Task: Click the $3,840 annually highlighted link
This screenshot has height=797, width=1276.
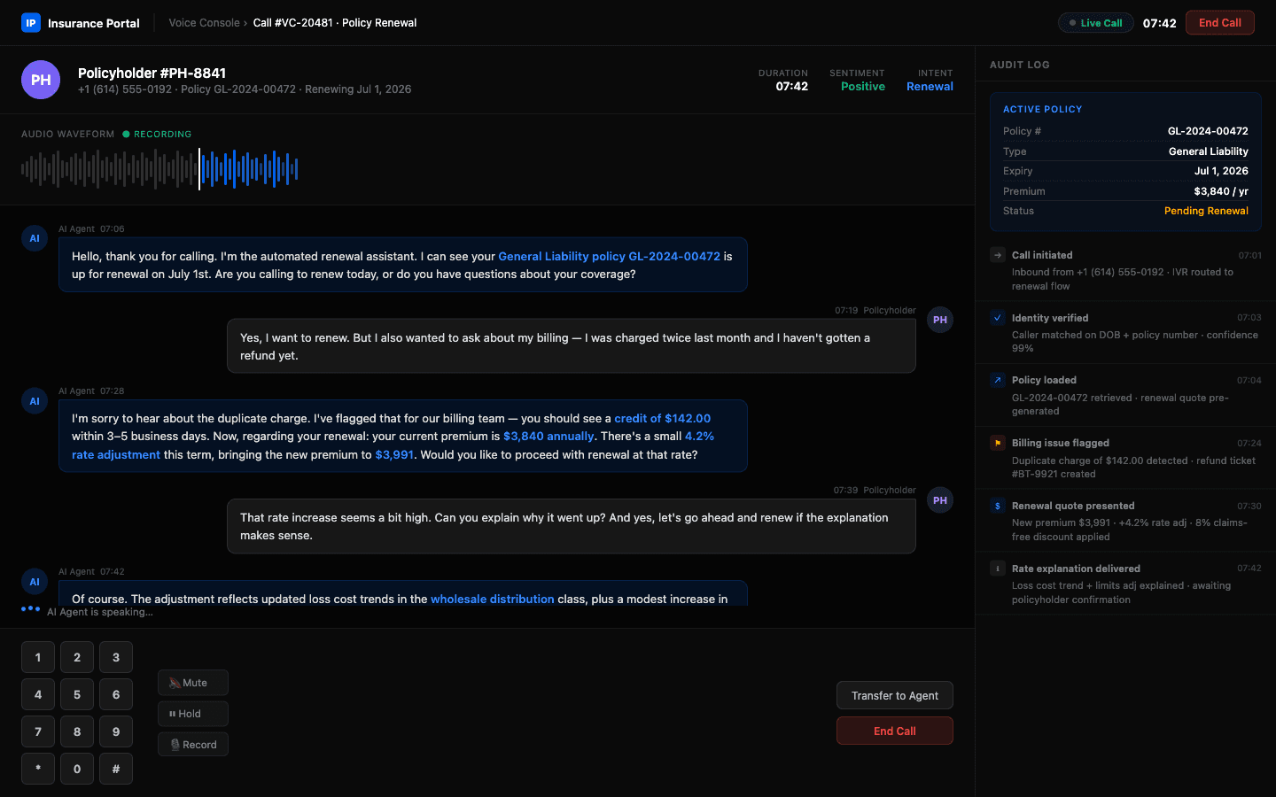Action: [x=549, y=436]
